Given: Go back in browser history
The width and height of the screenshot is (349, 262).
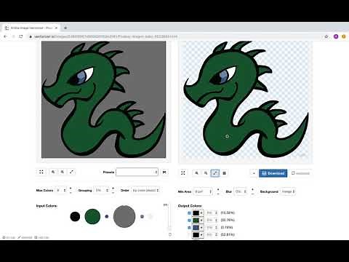Looking at the screenshot, I should [x=6, y=36].
